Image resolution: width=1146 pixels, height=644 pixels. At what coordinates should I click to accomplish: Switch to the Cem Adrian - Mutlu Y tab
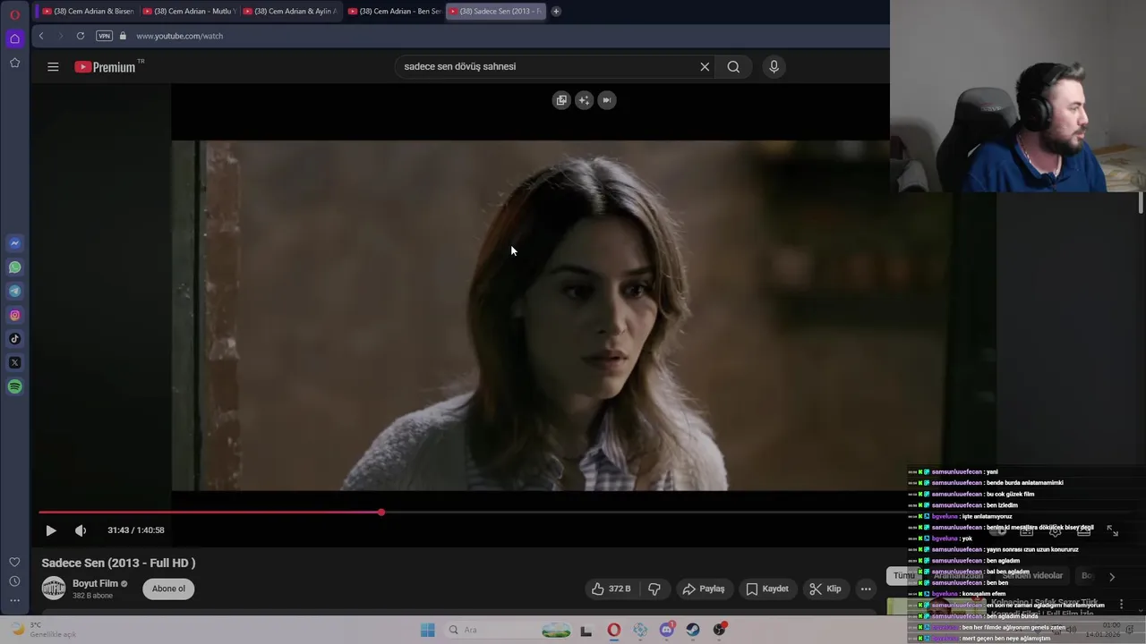click(x=188, y=12)
